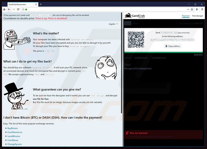Click the 9.24502791 DSH amount value
This screenshot has height=149, width=207.
tap(169, 33)
